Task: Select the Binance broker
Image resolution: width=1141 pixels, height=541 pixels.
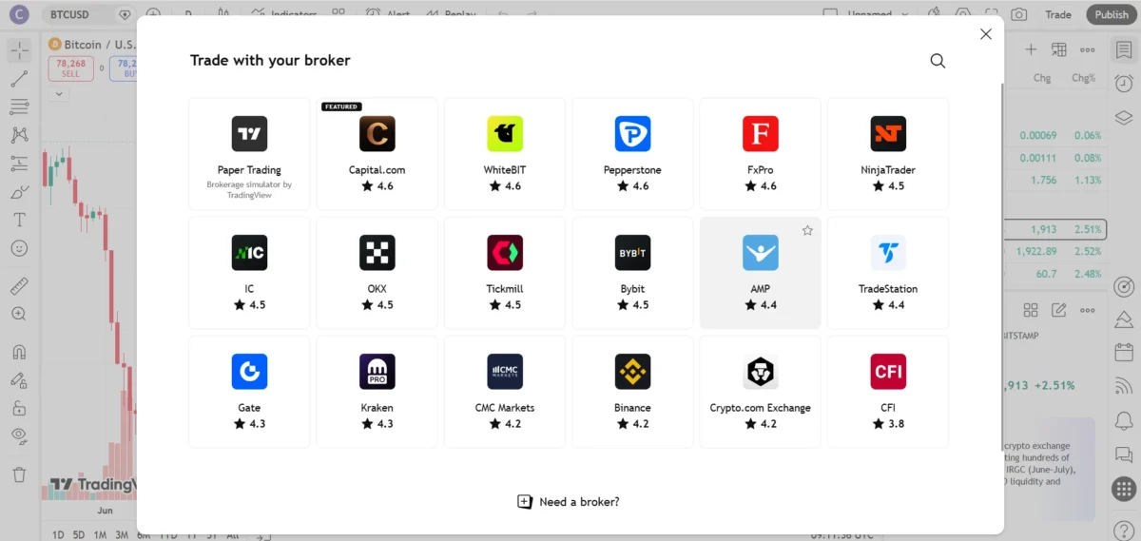Action: tap(632, 391)
